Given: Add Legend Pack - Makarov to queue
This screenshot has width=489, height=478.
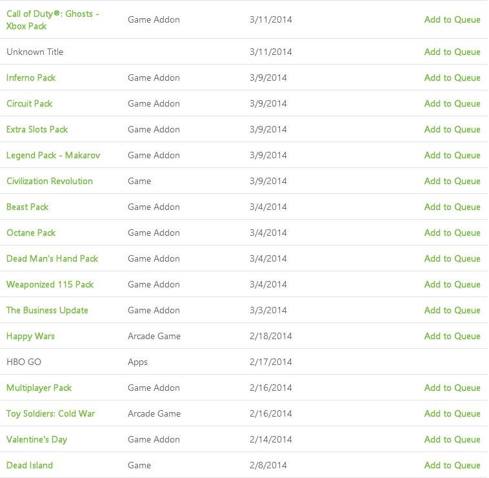Looking at the screenshot, I should pyautogui.click(x=452, y=156).
